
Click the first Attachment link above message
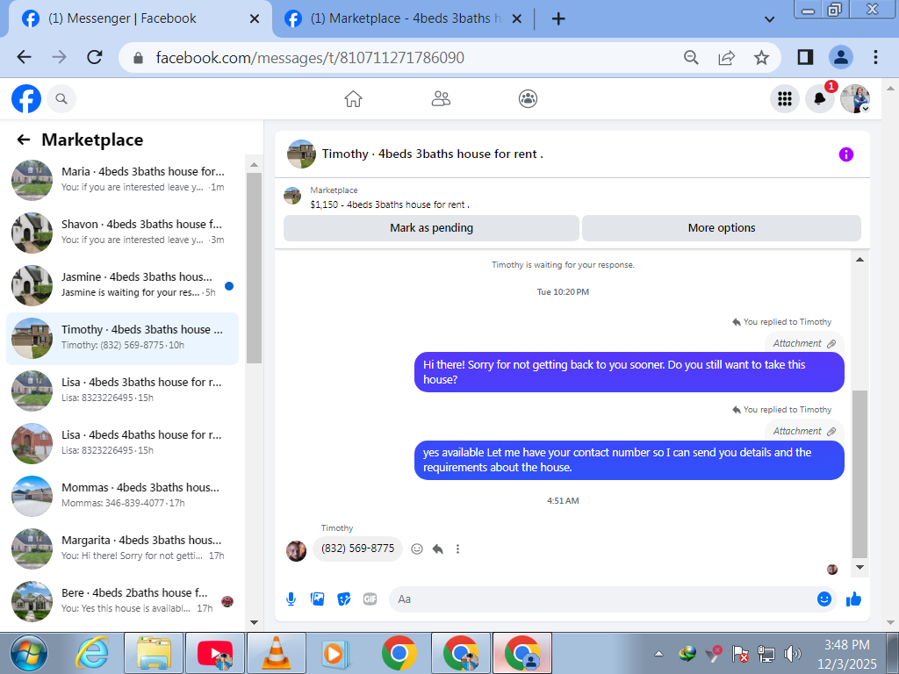(x=804, y=343)
